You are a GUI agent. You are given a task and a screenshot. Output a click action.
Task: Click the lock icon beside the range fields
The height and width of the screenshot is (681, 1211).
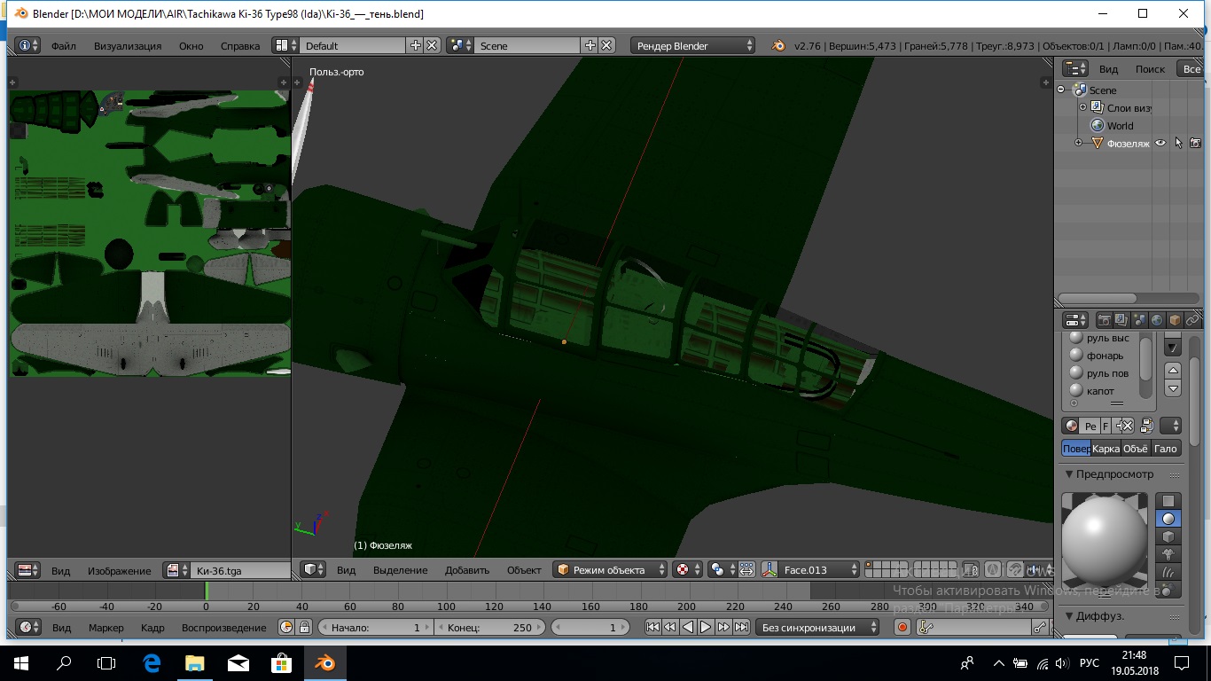(304, 628)
